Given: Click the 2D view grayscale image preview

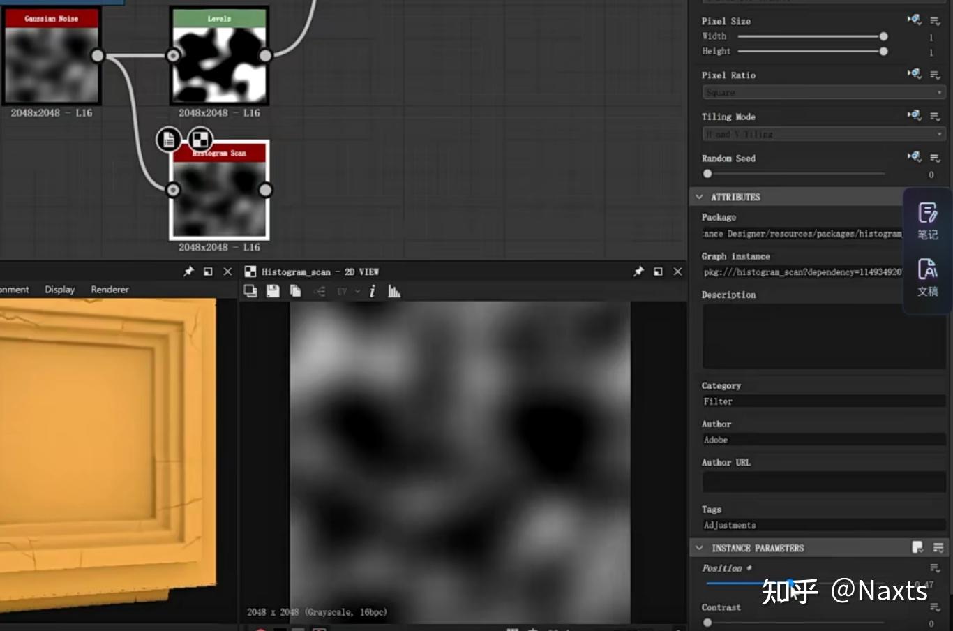Looking at the screenshot, I should click(x=460, y=462).
